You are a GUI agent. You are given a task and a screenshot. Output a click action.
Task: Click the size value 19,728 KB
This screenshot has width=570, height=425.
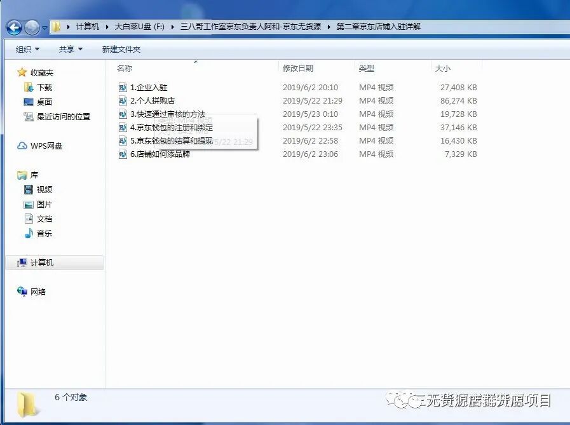[x=458, y=114]
